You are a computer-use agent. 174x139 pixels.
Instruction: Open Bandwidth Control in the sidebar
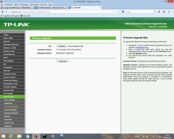(x=12, y=84)
